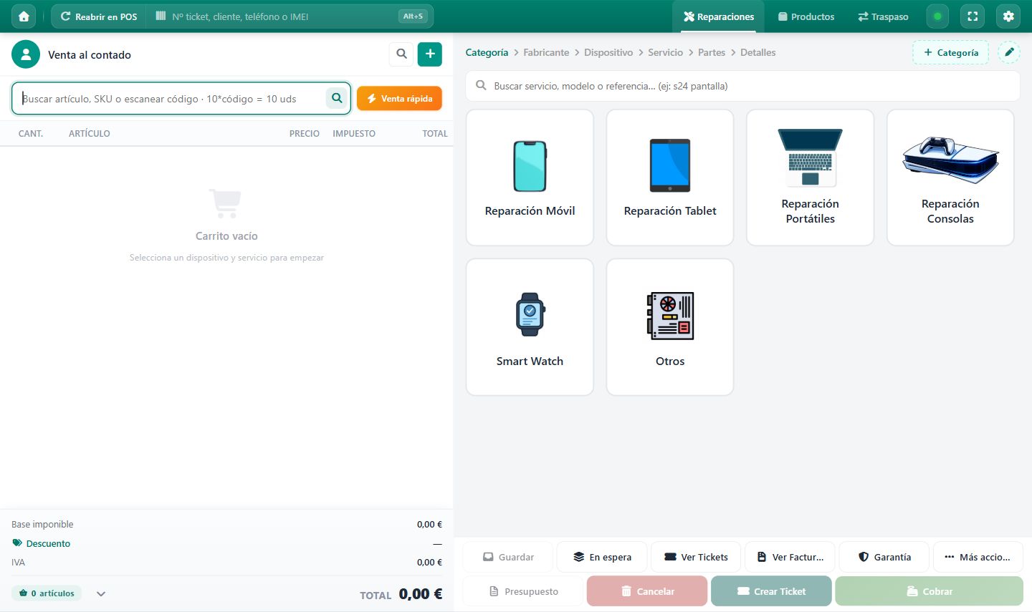Click the teal article search icon
Image resolution: width=1032 pixels, height=612 pixels.
337,98
